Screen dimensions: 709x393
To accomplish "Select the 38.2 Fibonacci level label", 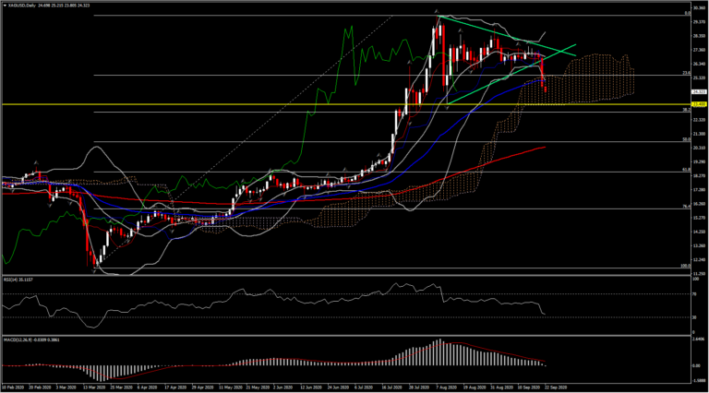I will point(687,110).
